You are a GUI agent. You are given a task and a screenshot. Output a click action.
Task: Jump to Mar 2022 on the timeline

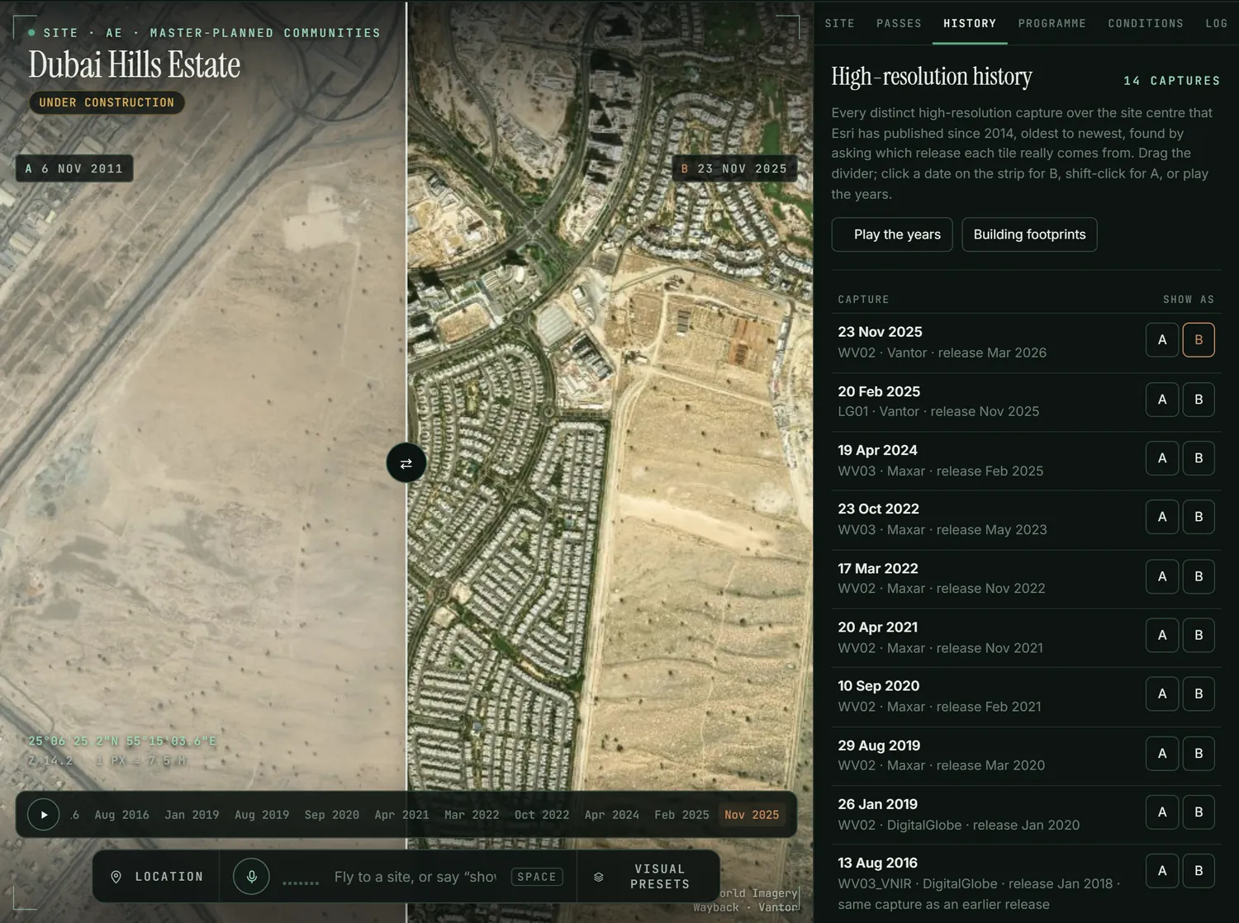[x=472, y=815]
